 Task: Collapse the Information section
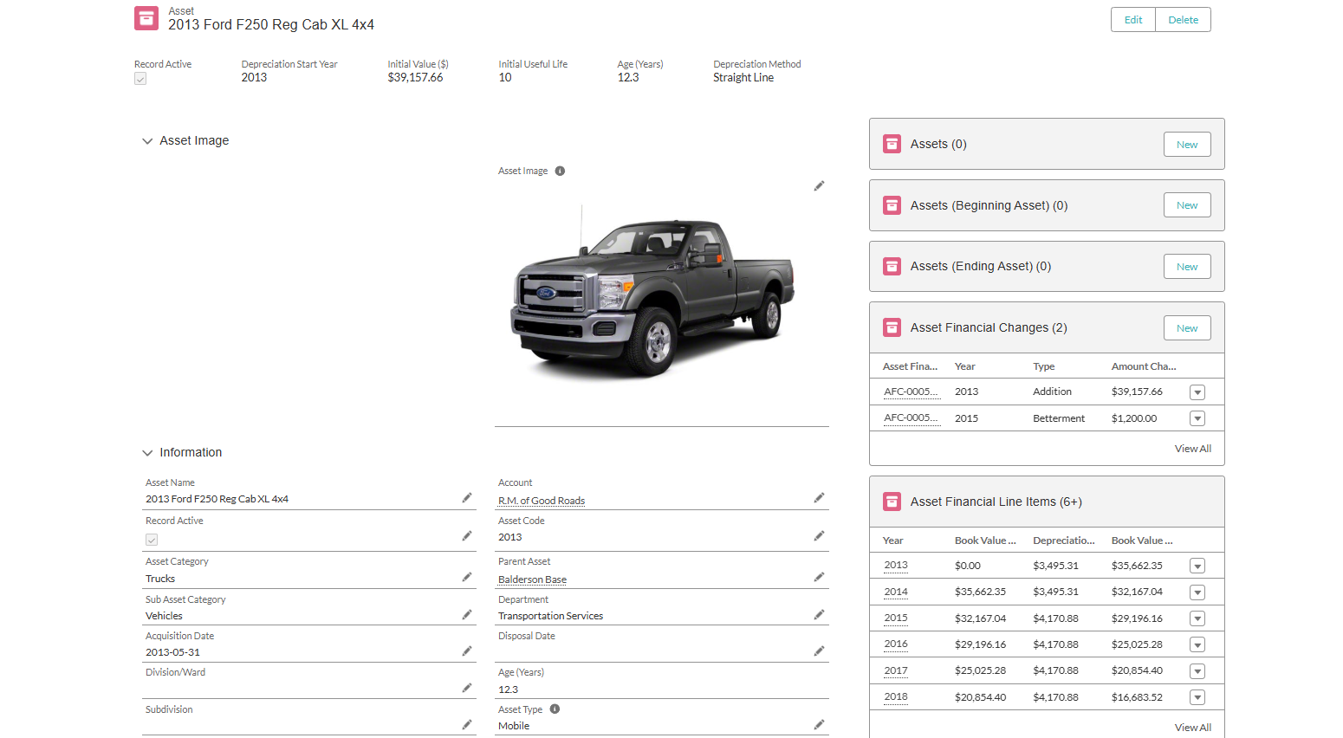pos(147,452)
